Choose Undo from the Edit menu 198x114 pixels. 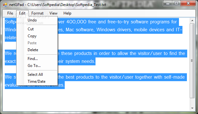tap(37, 20)
